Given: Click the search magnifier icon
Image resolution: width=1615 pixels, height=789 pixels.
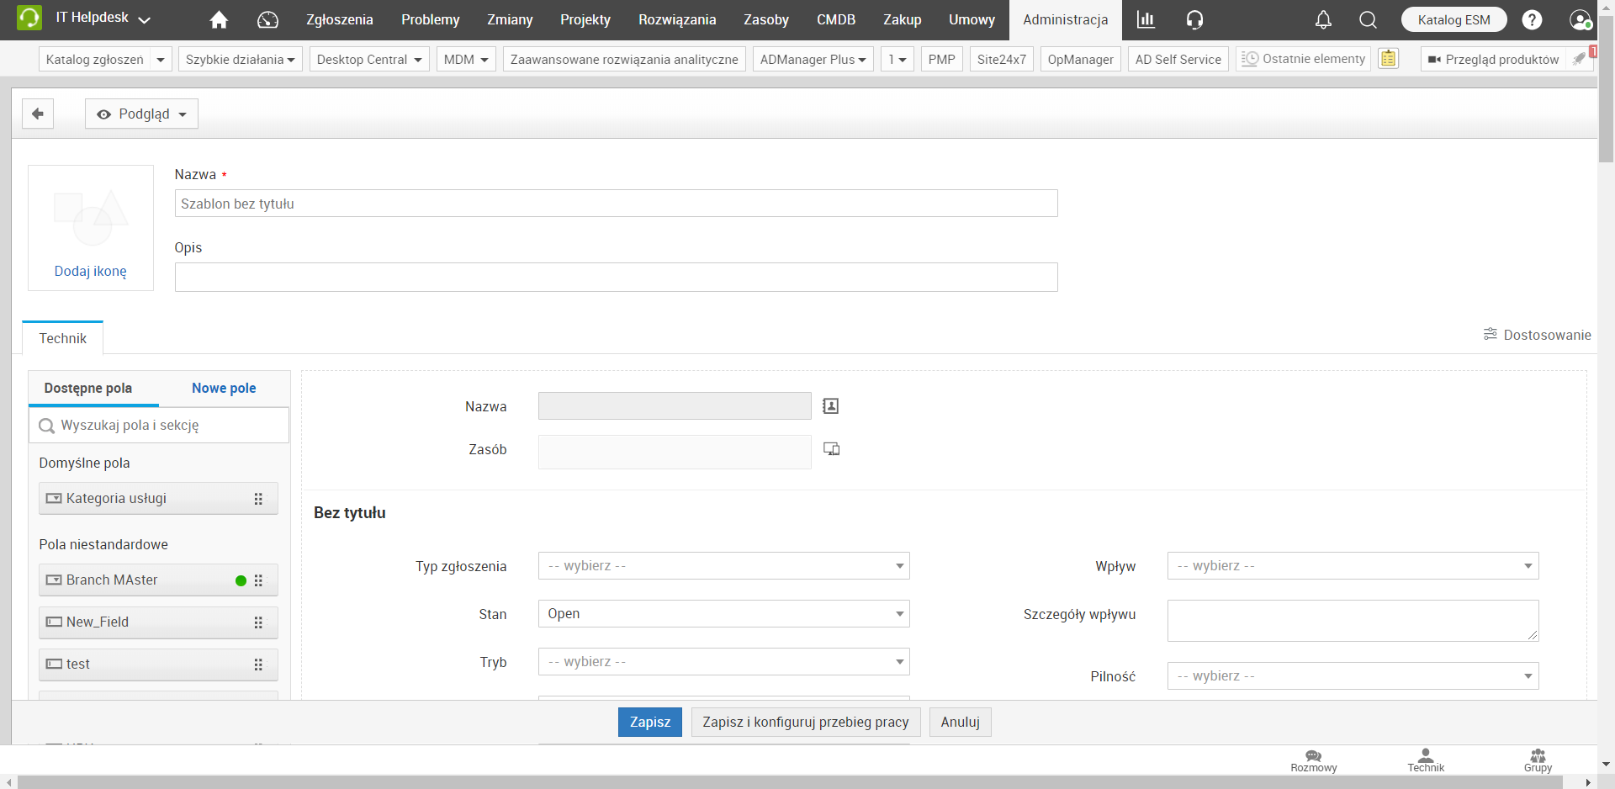Looking at the screenshot, I should (x=1368, y=19).
